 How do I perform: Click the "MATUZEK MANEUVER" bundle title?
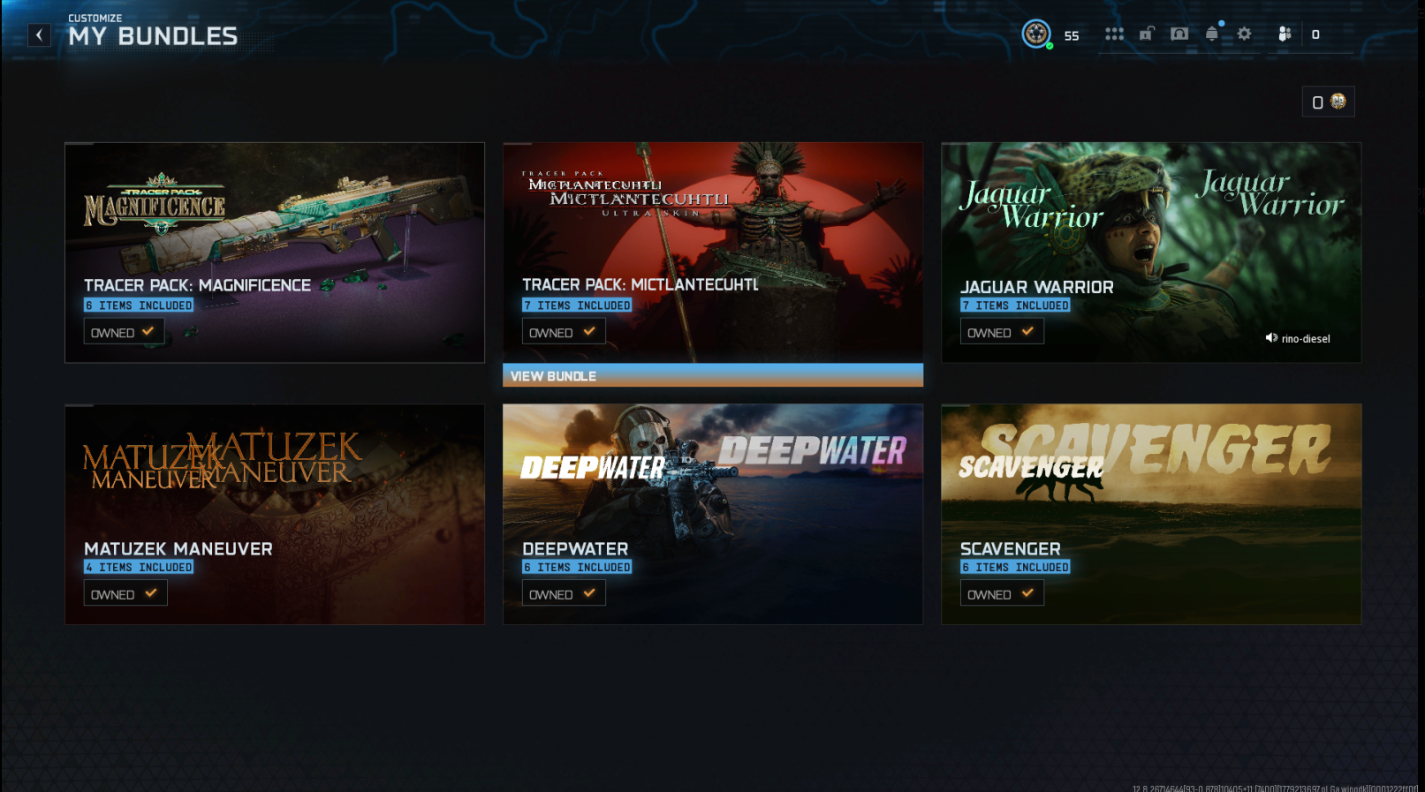(178, 548)
